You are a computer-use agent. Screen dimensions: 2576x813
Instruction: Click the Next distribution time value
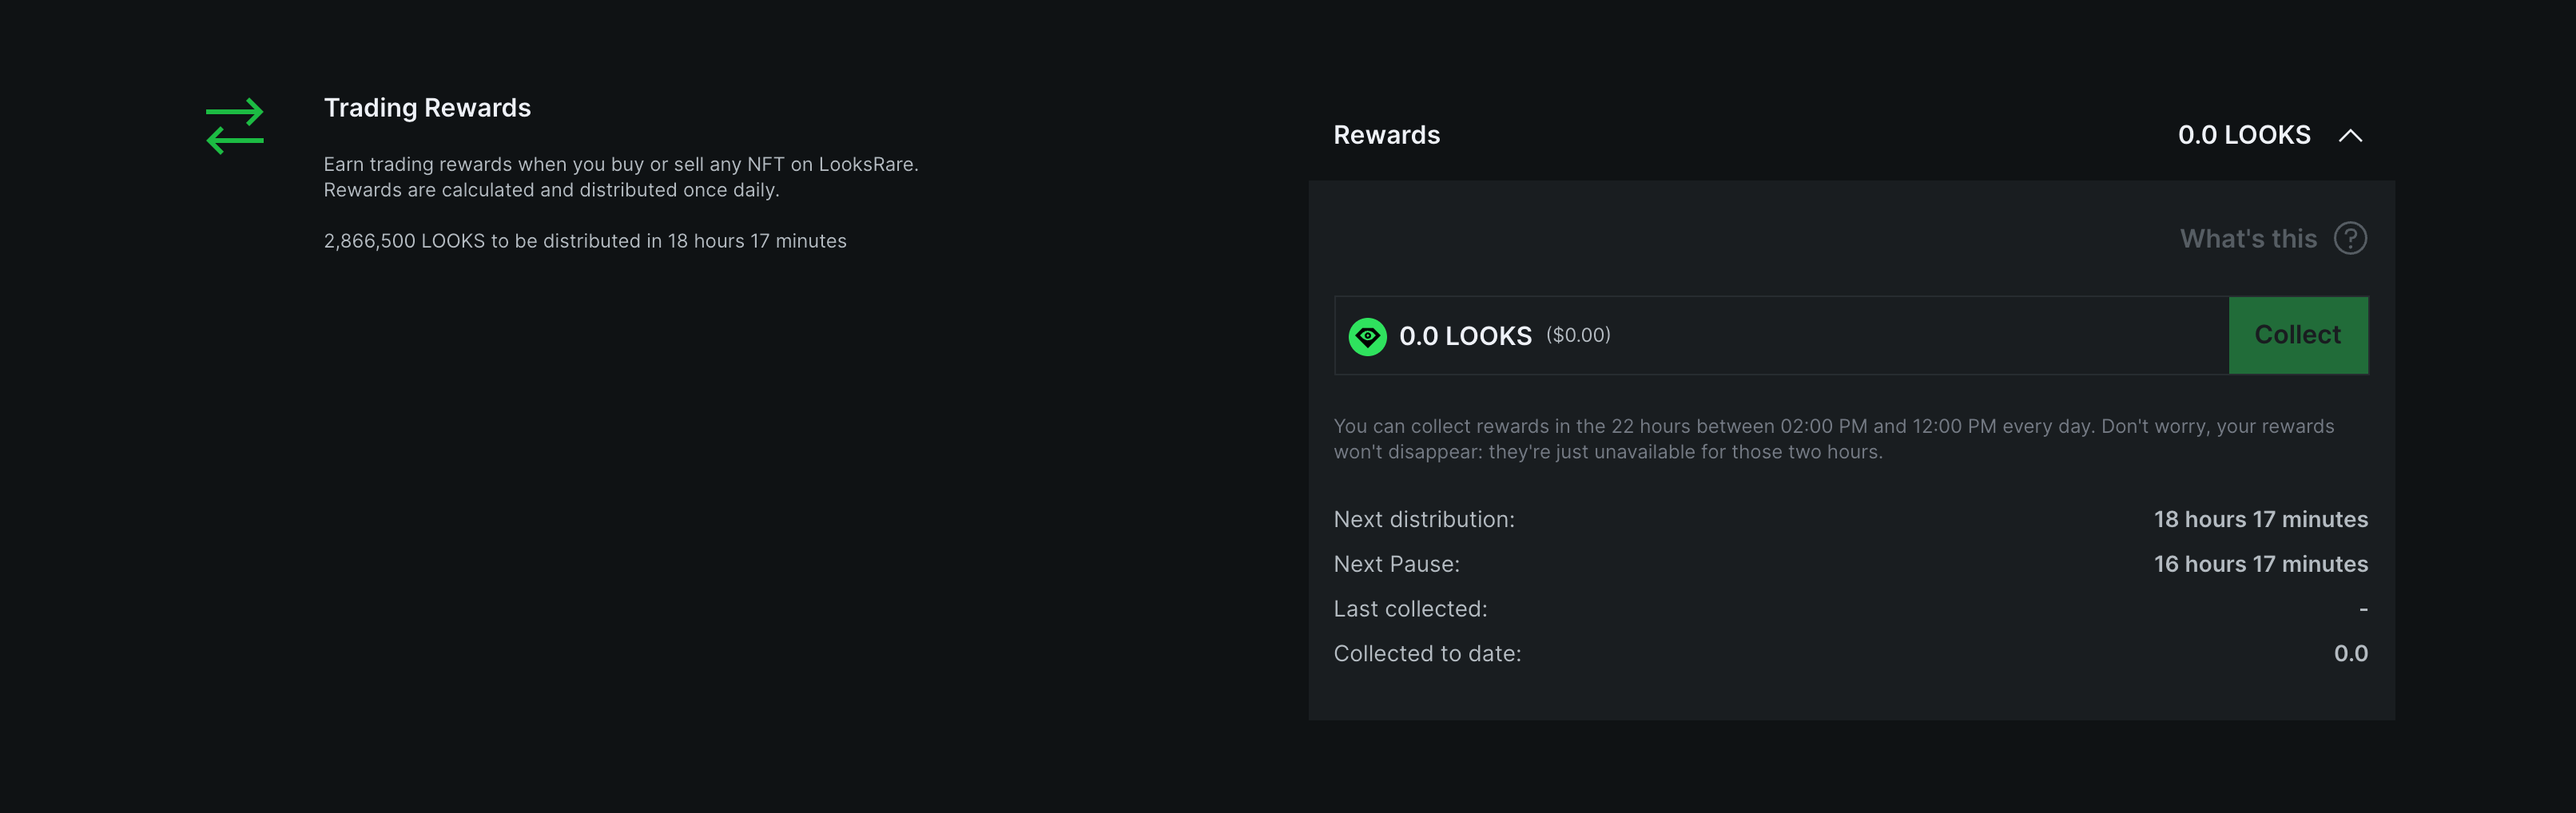coord(2260,519)
